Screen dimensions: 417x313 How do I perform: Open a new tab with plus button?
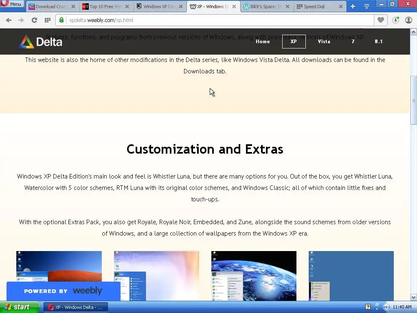tap(353, 7)
